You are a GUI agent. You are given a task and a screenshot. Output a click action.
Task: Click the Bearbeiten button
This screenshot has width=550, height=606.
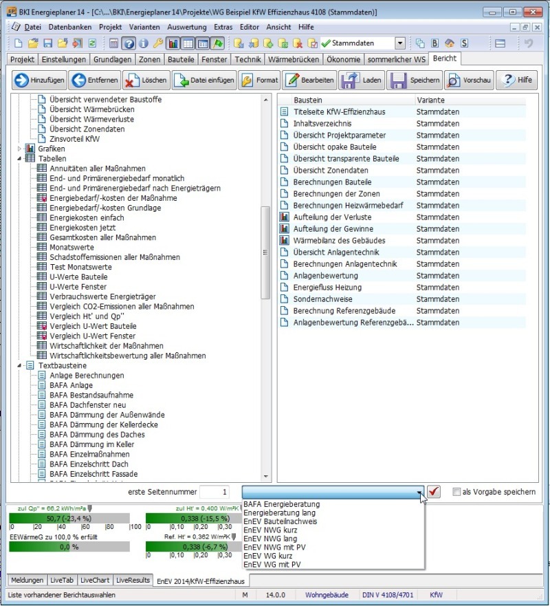pyautogui.click(x=309, y=80)
